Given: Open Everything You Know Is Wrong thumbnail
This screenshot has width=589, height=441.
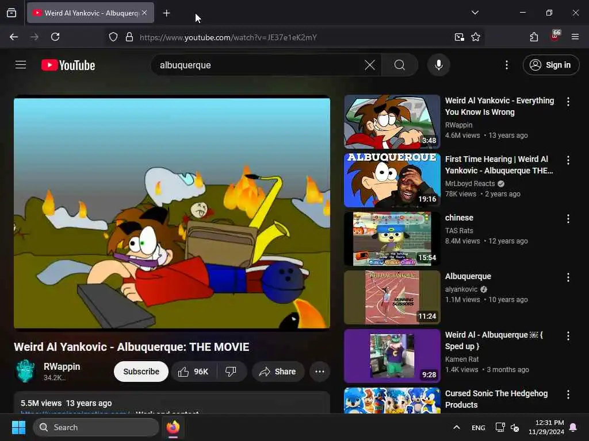Looking at the screenshot, I should coord(392,122).
